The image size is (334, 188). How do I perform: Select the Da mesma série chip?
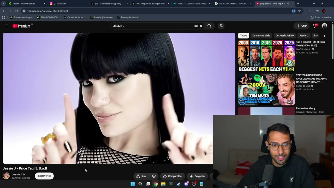click(x=261, y=36)
